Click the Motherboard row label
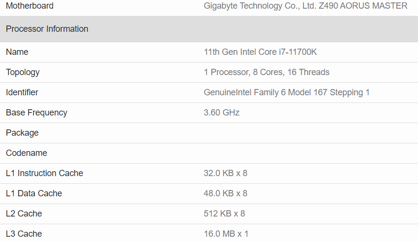Image resolution: width=418 pixels, height=242 pixels. pyautogui.click(x=29, y=6)
